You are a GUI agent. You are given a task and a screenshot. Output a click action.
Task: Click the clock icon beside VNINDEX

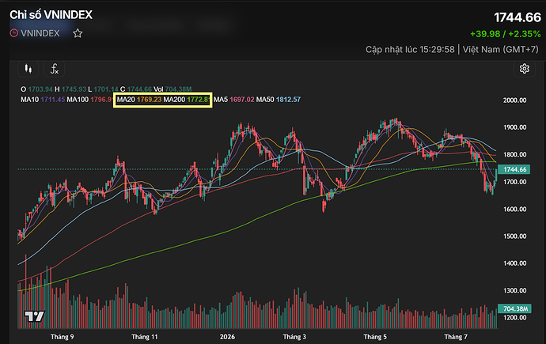coord(14,33)
